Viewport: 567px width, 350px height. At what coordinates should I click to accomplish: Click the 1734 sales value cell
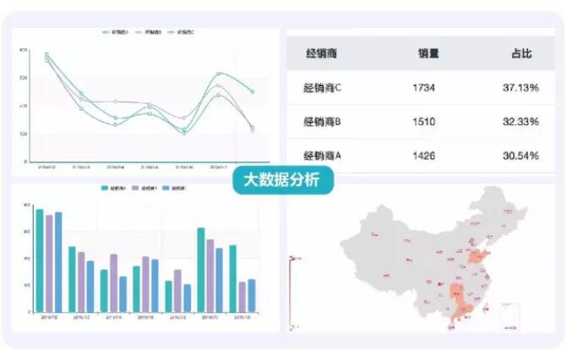pos(425,88)
